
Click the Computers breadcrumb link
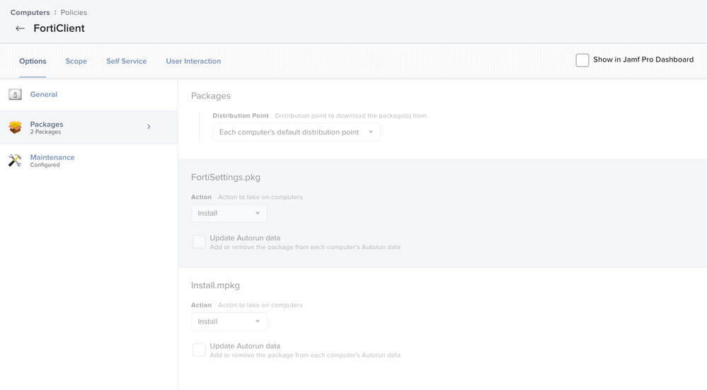[30, 13]
